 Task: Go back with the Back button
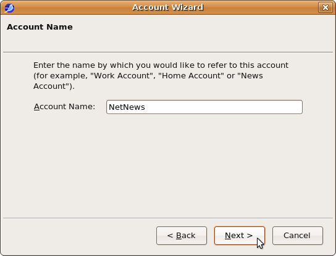182,236
